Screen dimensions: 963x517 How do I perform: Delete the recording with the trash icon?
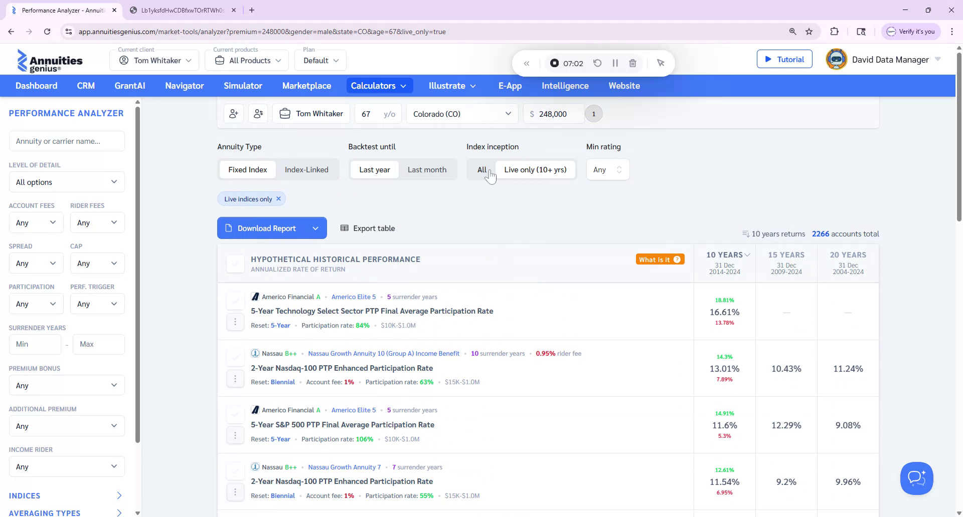[633, 63]
